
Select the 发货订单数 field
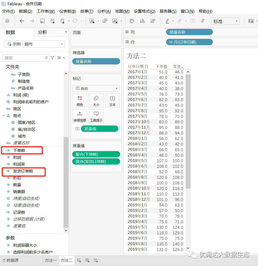pyautogui.click(x=23, y=171)
